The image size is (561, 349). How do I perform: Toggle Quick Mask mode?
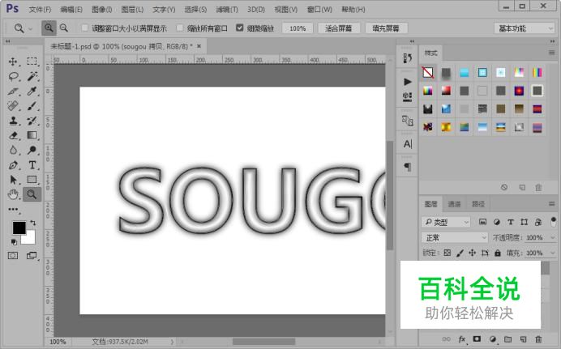[13, 255]
